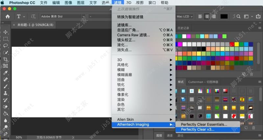Set right text alignment

click(214, 16)
